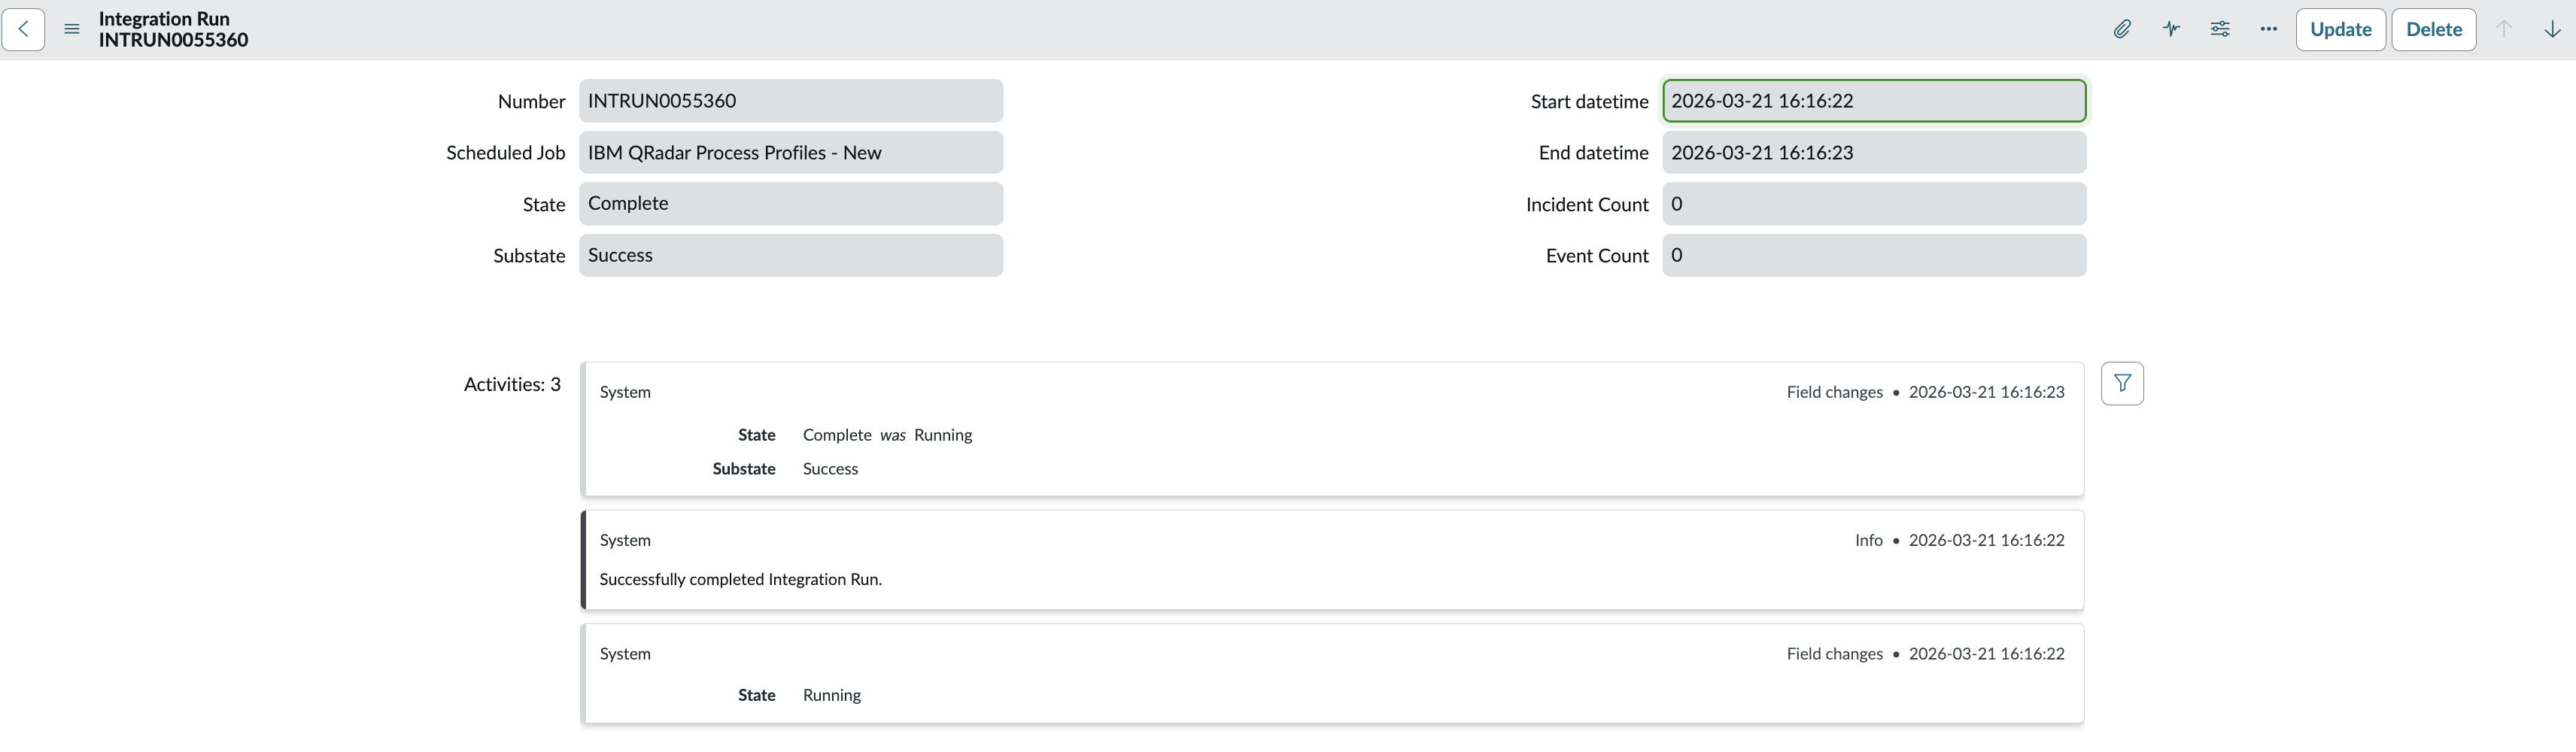
Task: Go back using the left chevron button
Action: pos(23,29)
